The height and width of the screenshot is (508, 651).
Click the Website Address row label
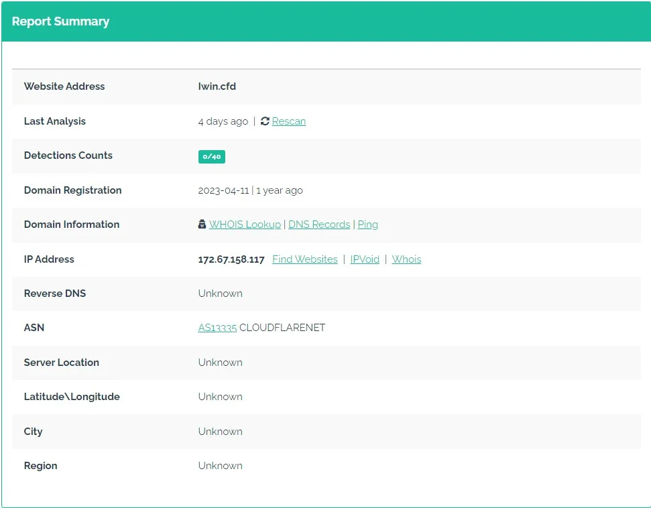[64, 86]
